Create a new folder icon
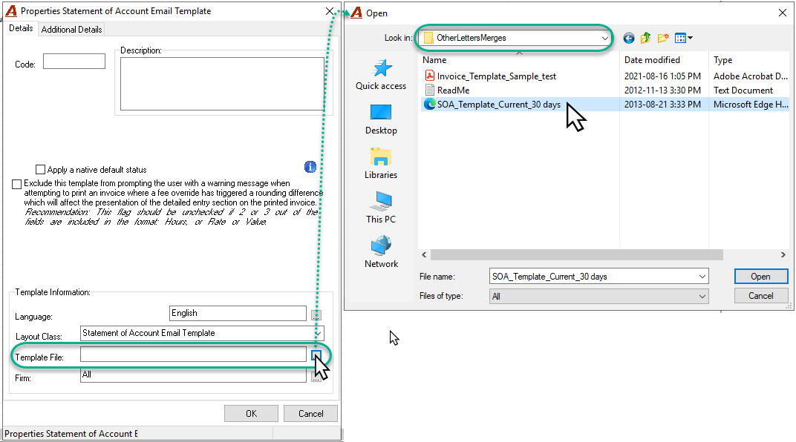The width and height of the screenshot is (796, 442). pos(662,38)
